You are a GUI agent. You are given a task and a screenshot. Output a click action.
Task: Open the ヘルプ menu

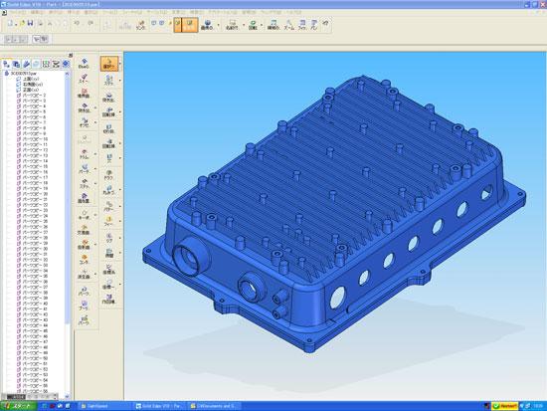(x=293, y=12)
